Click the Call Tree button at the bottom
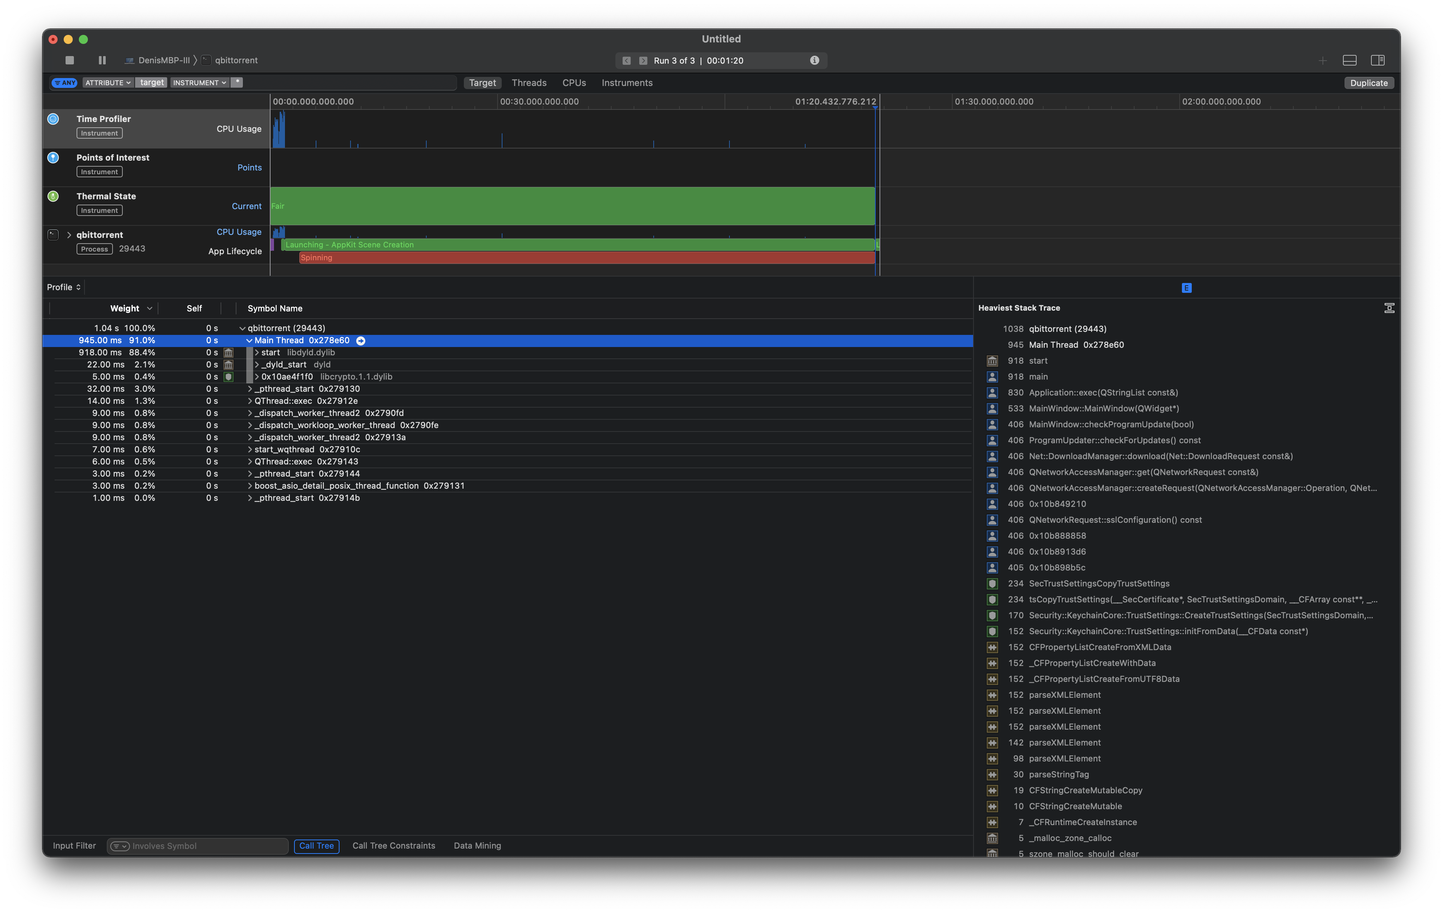 (316, 846)
